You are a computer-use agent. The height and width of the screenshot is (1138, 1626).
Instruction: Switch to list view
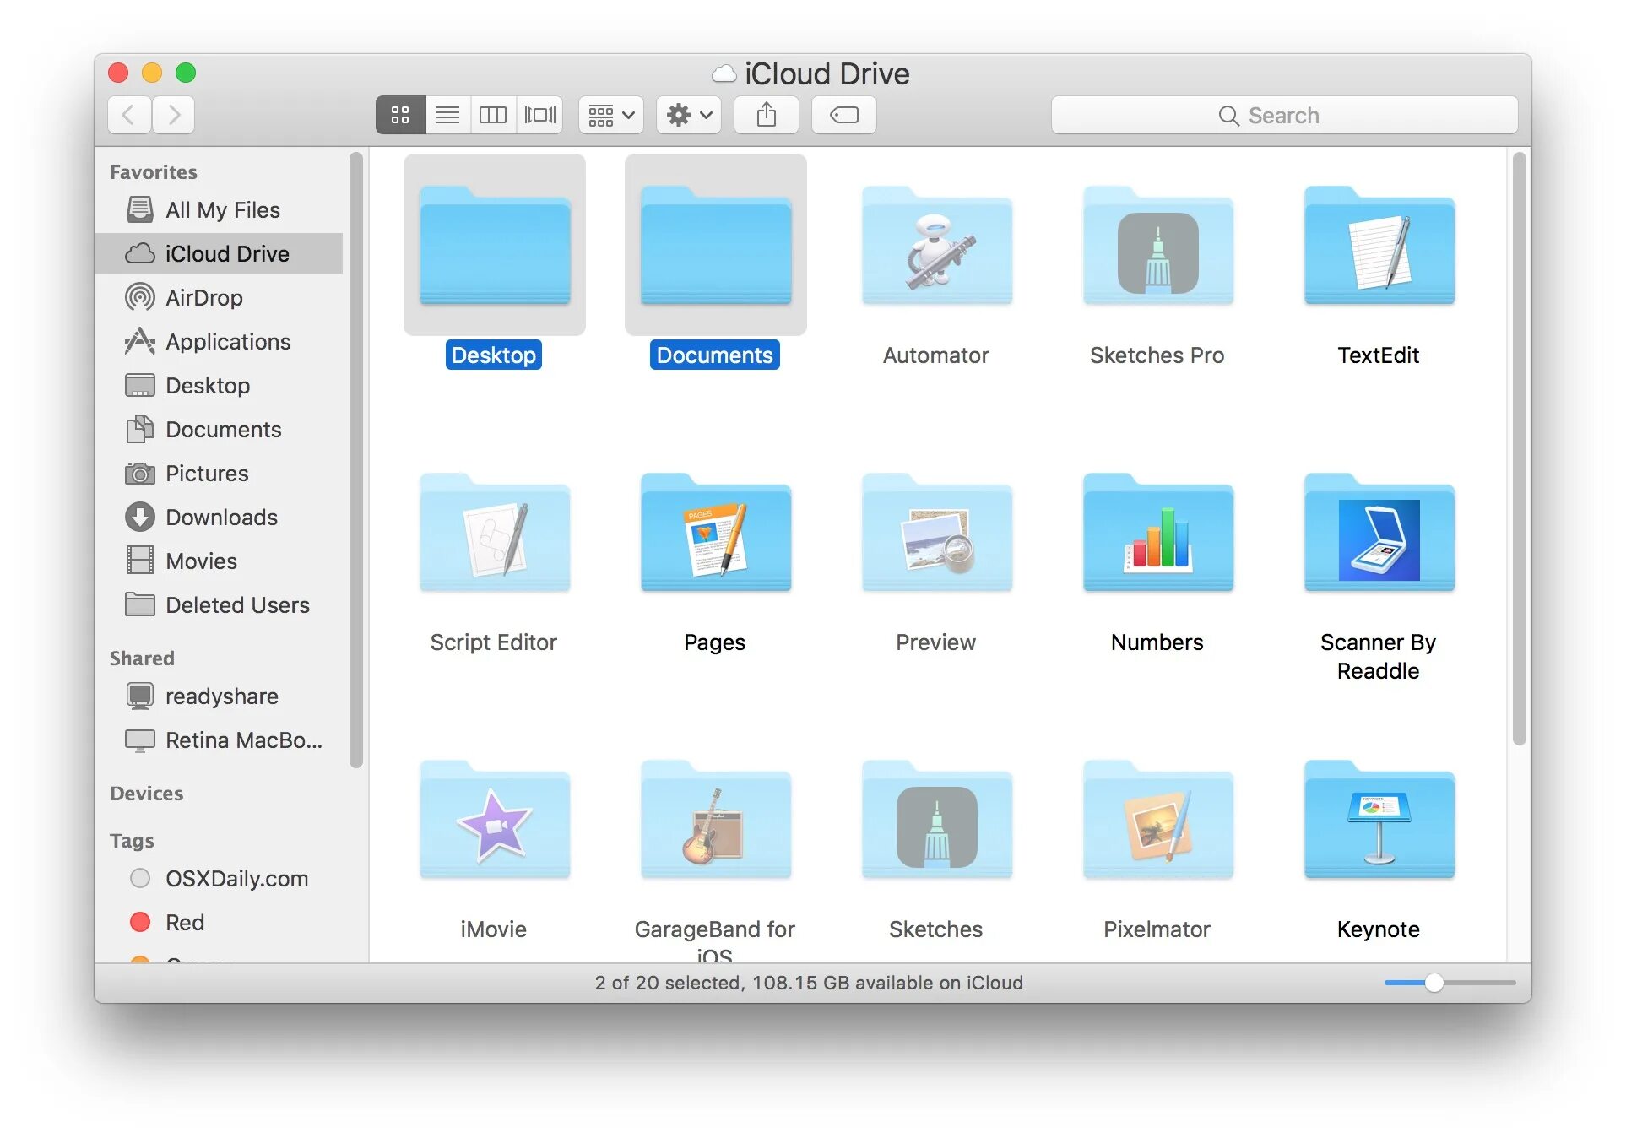tap(447, 115)
